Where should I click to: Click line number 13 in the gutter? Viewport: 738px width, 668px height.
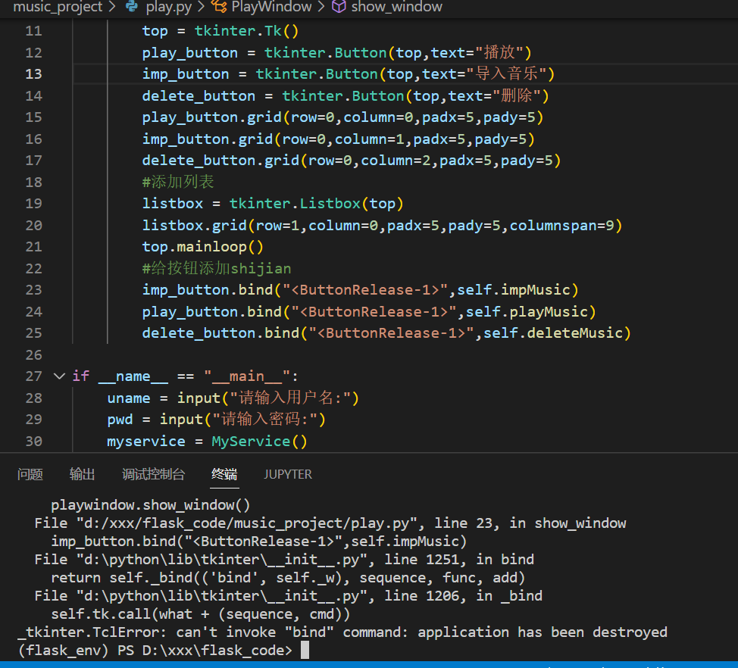[33, 74]
